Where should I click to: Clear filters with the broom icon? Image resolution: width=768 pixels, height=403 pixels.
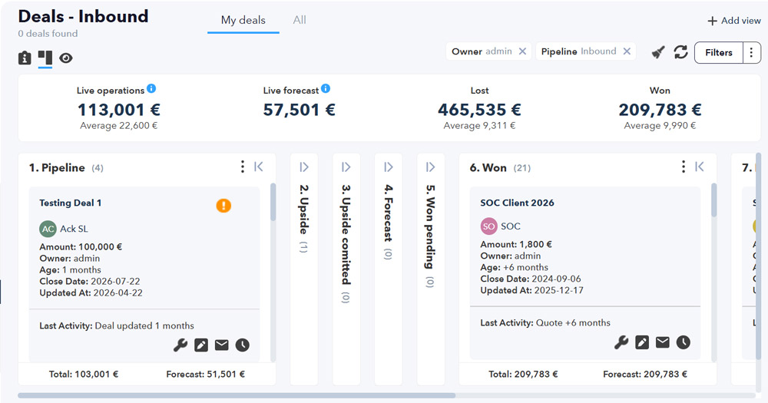tap(658, 52)
